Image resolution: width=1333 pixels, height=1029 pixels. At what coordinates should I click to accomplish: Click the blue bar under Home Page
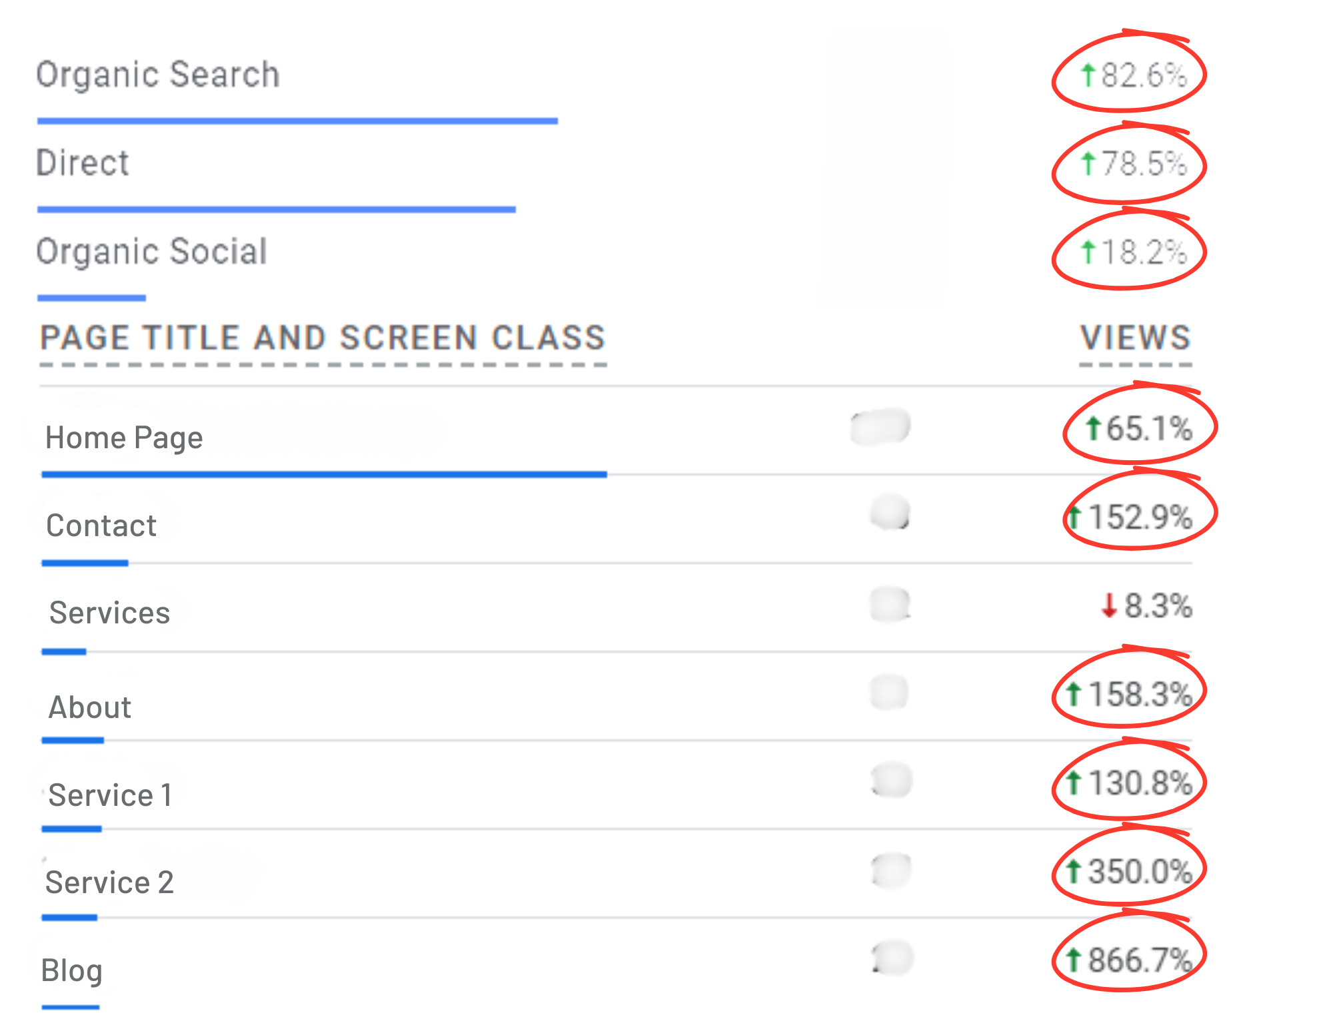(324, 474)
